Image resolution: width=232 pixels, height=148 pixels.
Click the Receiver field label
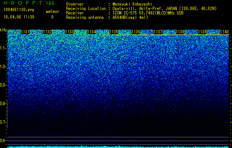(75, 13)
